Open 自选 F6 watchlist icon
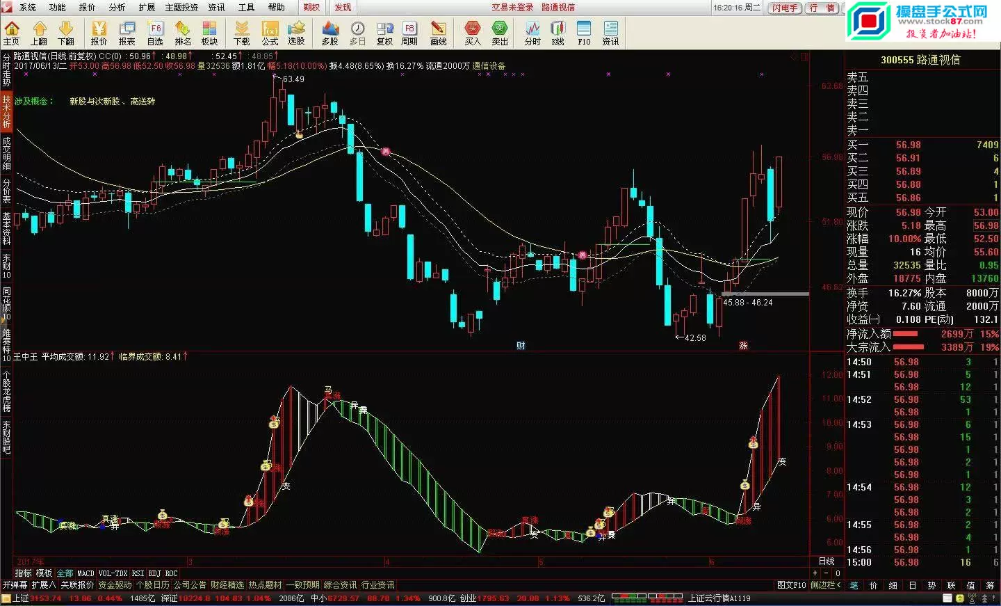 [155, 33]
